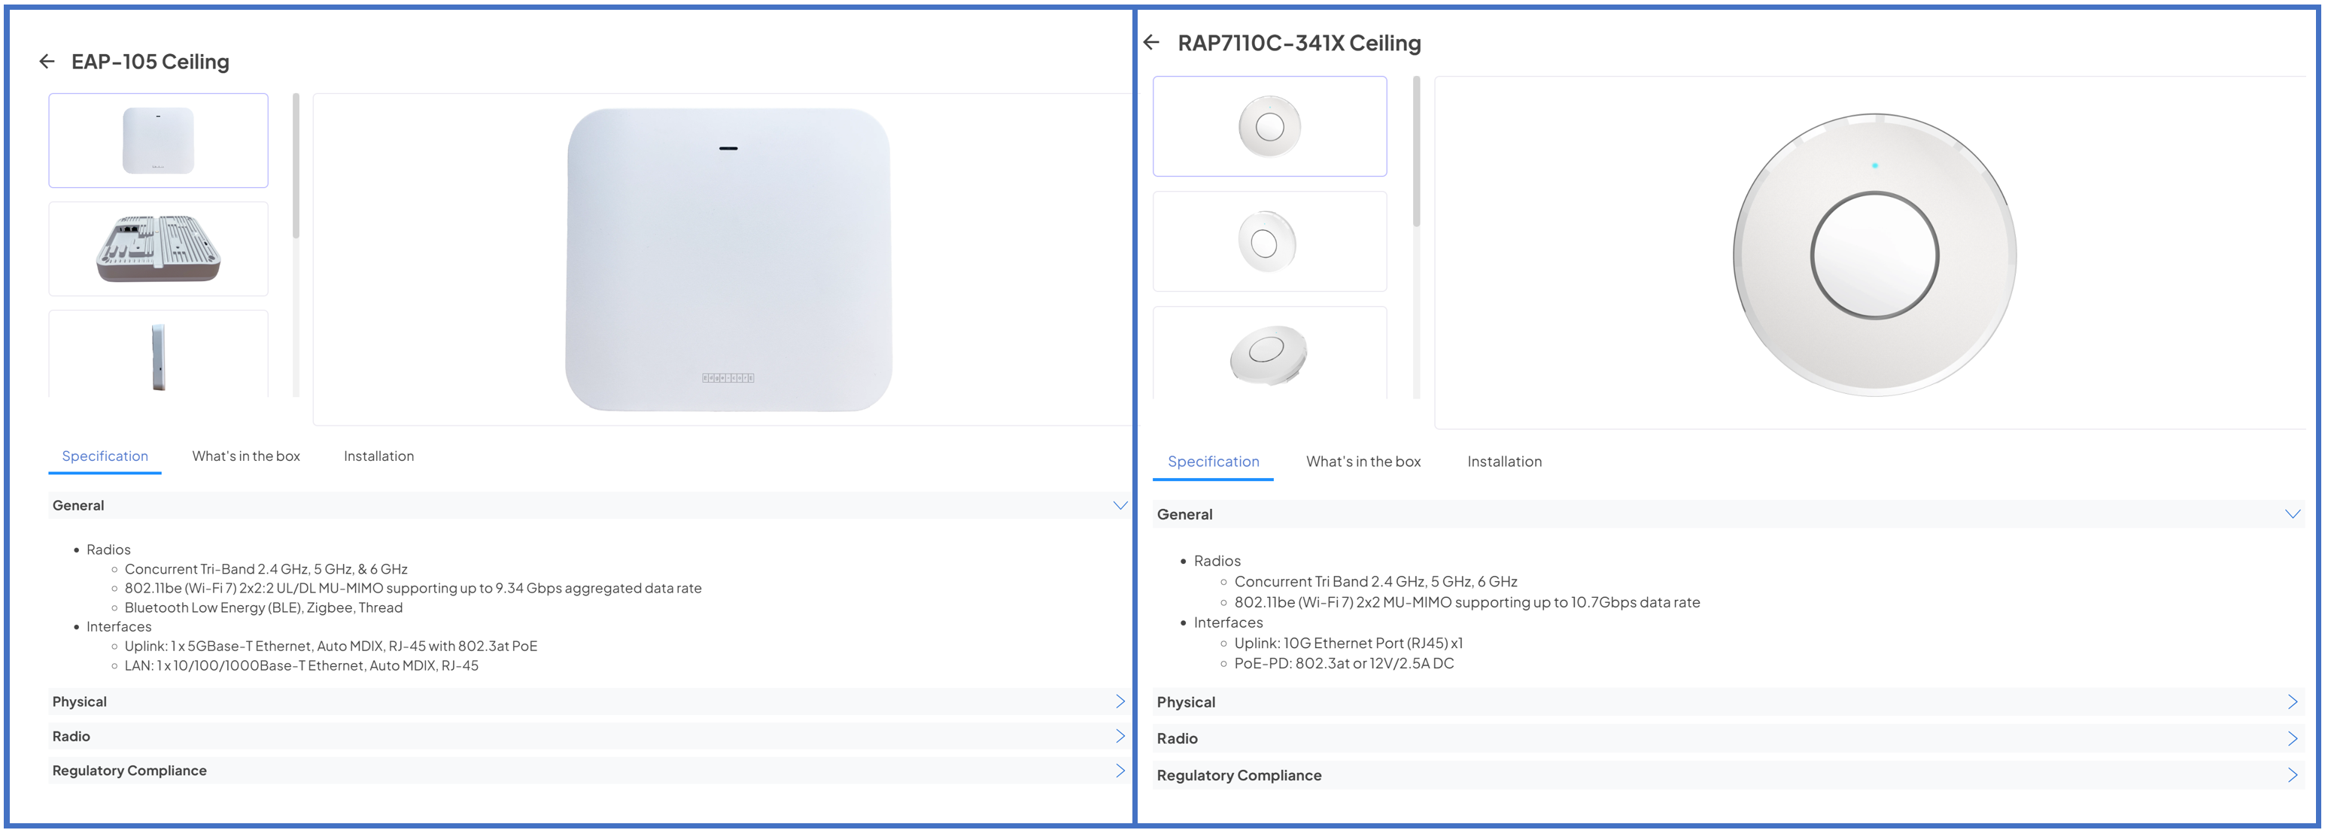Click EAP-105 thumbnail list scrollbar
Image resolution: width=2325 pixels, height=830 pixels.
[296, 167]
